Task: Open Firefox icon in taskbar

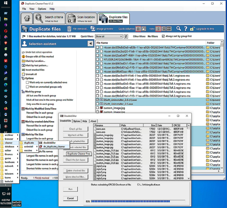Action: point(6,108)
